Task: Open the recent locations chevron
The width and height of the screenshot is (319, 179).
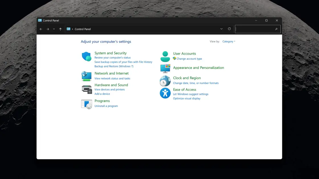Action: pos(54,29)
